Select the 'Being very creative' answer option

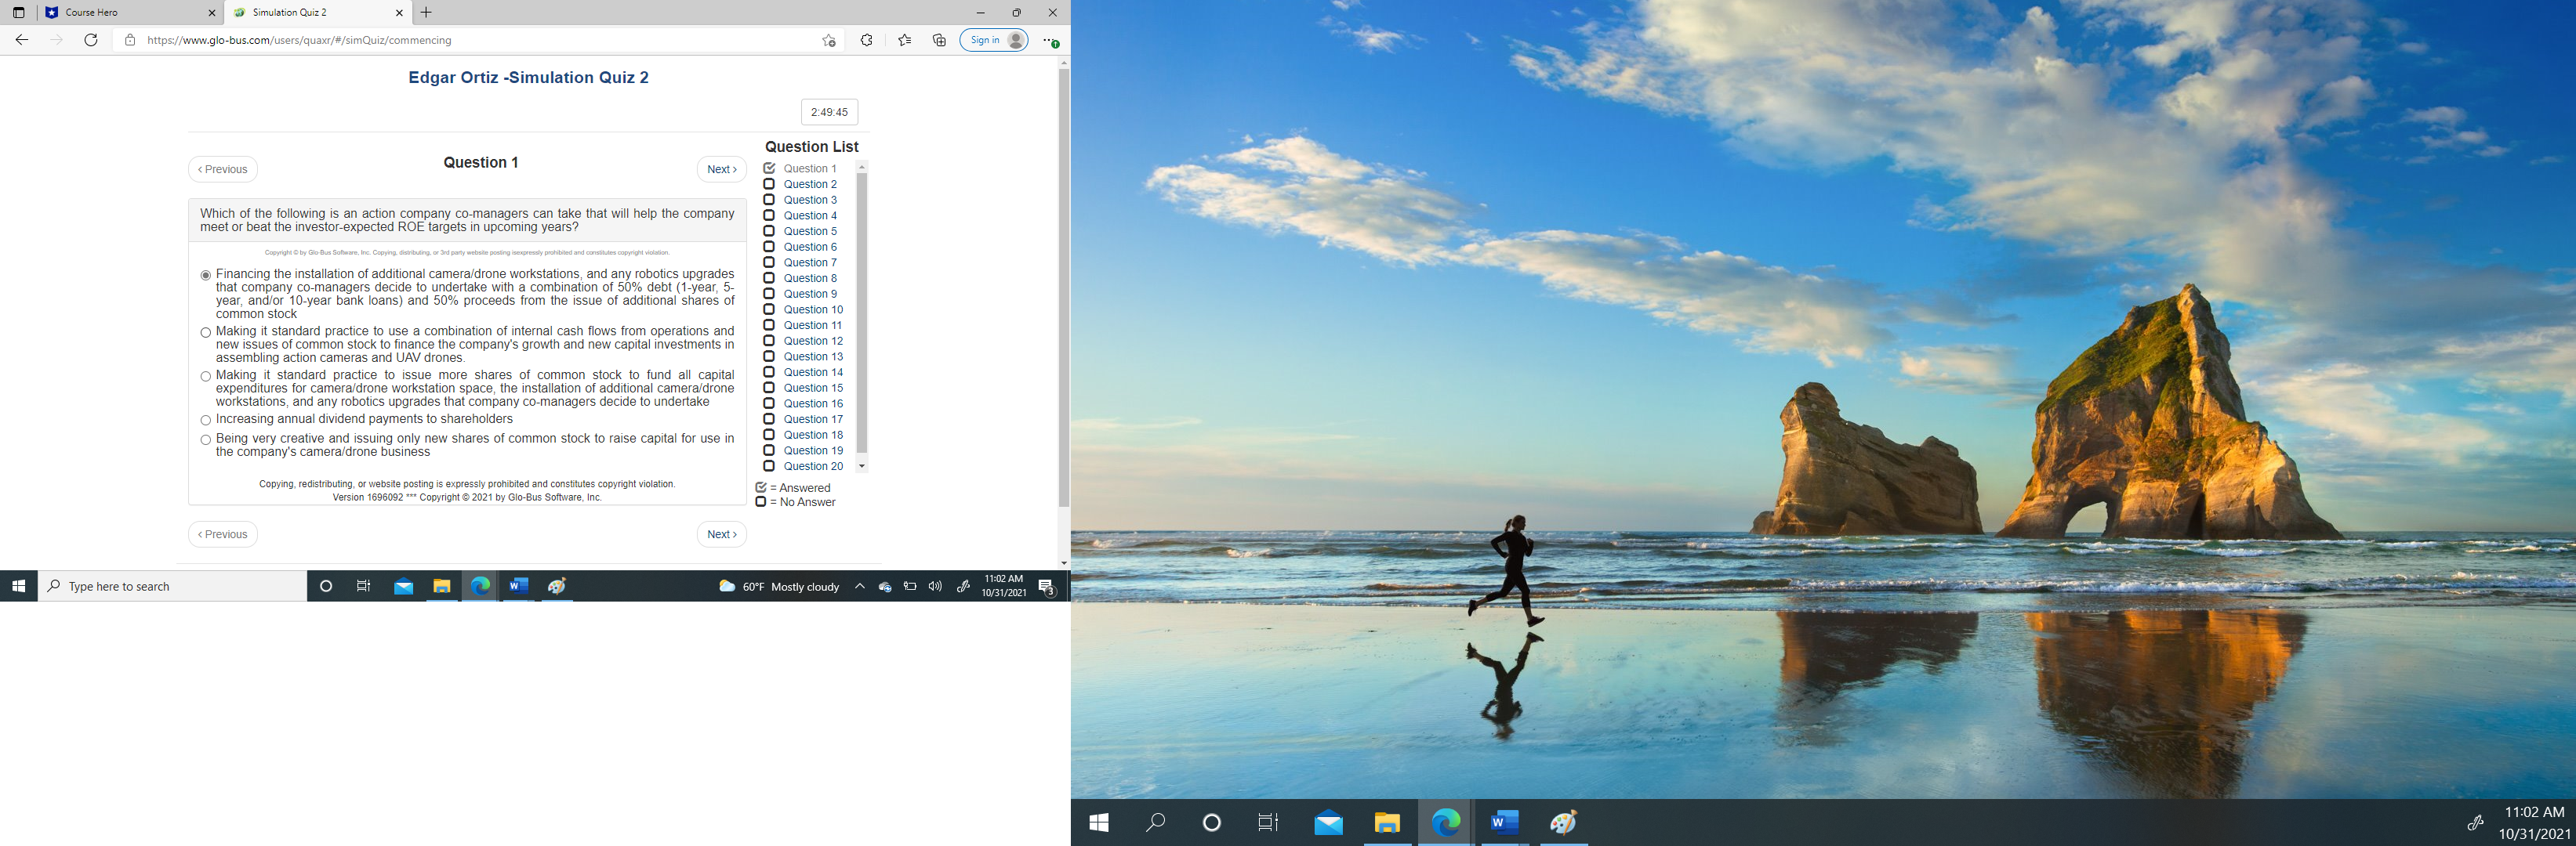pos(205,439)
